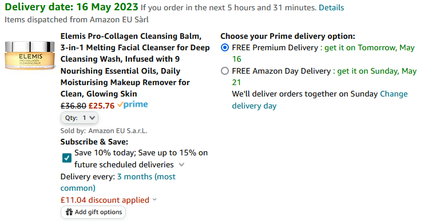
Task: Open the Elemis cleansing balm product image
Action: pos(30,55)
